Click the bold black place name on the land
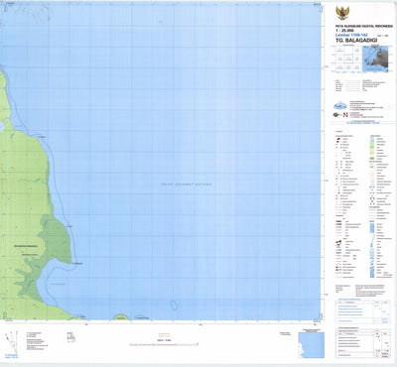 tap(26, 246)
